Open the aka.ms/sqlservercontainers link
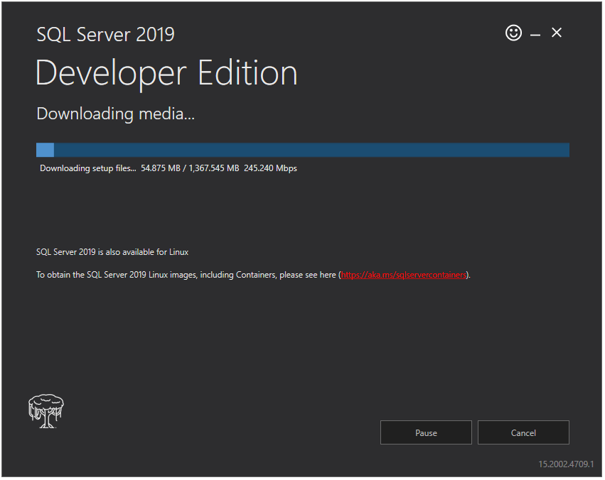Viewport: 605px width, 480px height. point(403,275)
